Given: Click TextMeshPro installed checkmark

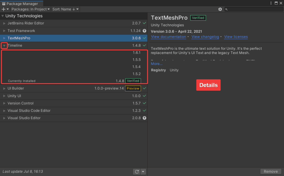Looking at the screenshot, I should [144, 38].
